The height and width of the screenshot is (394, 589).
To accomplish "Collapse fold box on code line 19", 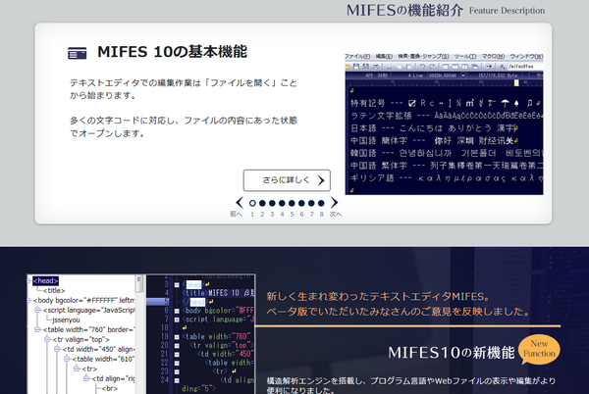I will click(x=177, y=337).
